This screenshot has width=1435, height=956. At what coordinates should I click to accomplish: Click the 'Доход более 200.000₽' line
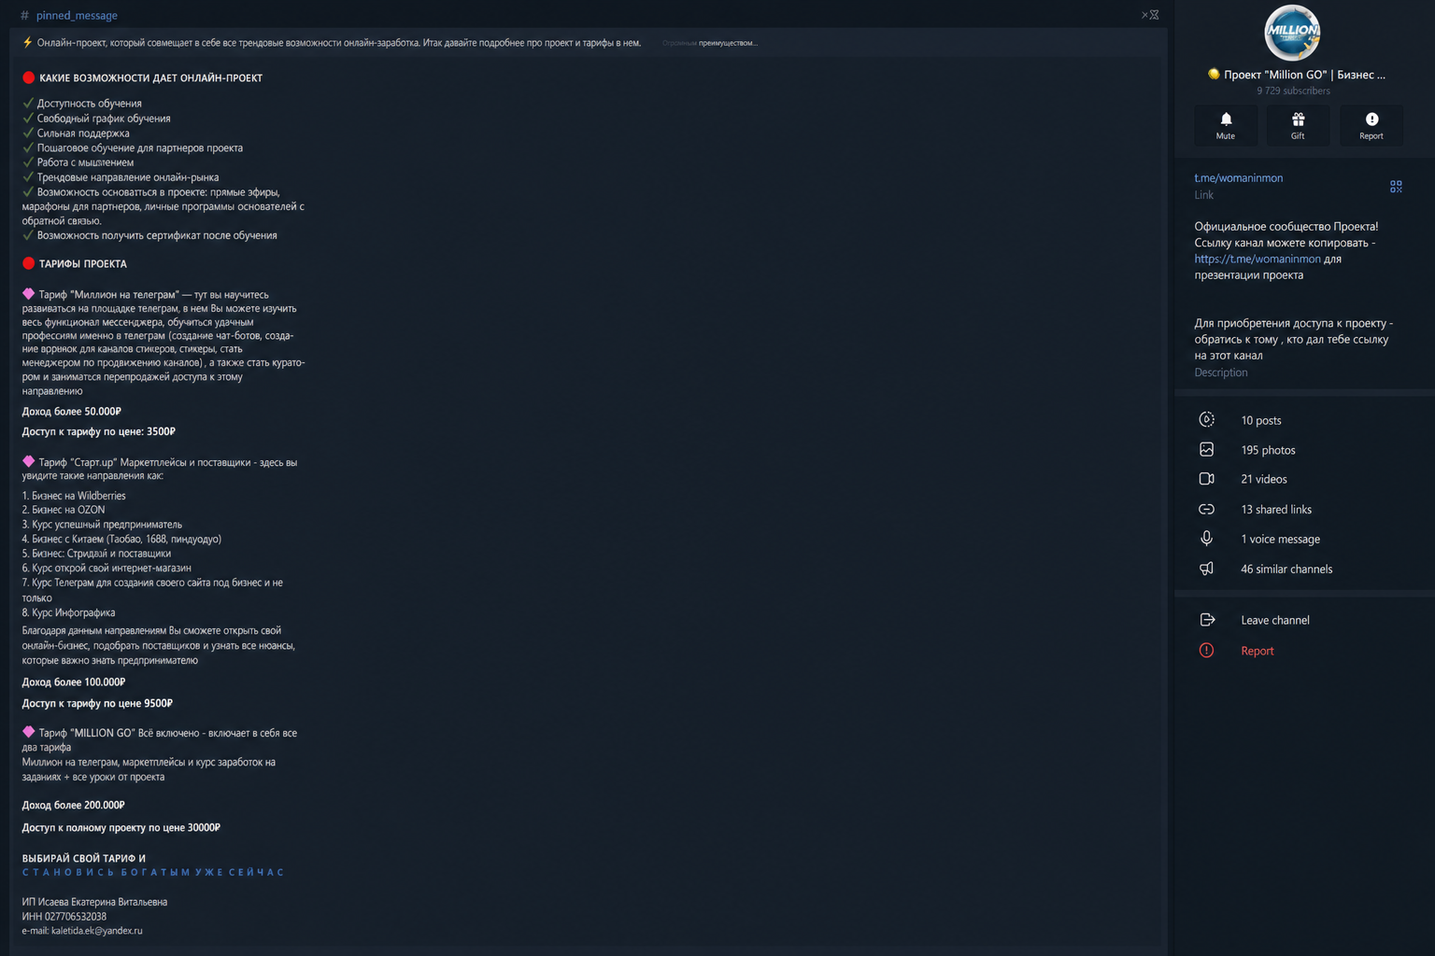click(74, 805)
